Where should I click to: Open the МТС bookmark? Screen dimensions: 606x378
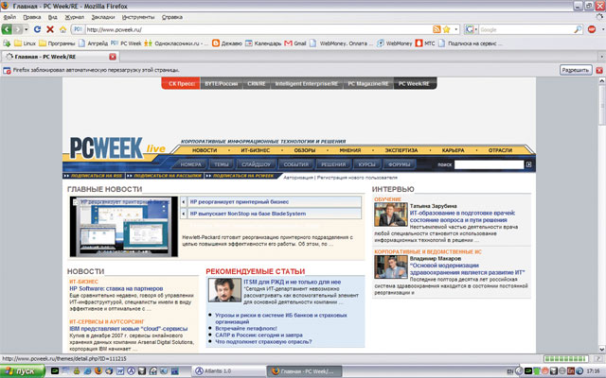click(x=425, y=43)
